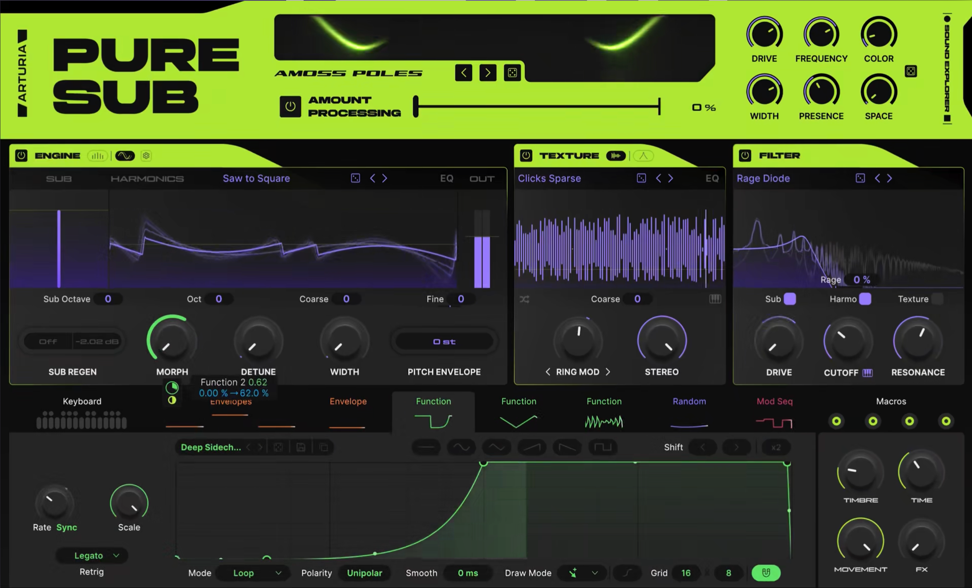Open the Random modulation tab
972x588 pixels.
689,413
